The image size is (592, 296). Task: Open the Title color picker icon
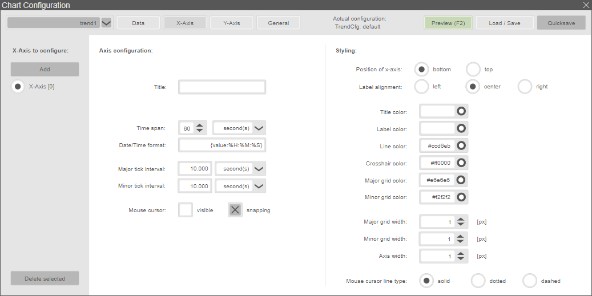(461, 112)
